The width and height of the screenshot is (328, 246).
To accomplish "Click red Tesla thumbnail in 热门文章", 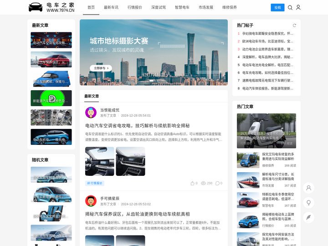I will (x=248, y=200).
